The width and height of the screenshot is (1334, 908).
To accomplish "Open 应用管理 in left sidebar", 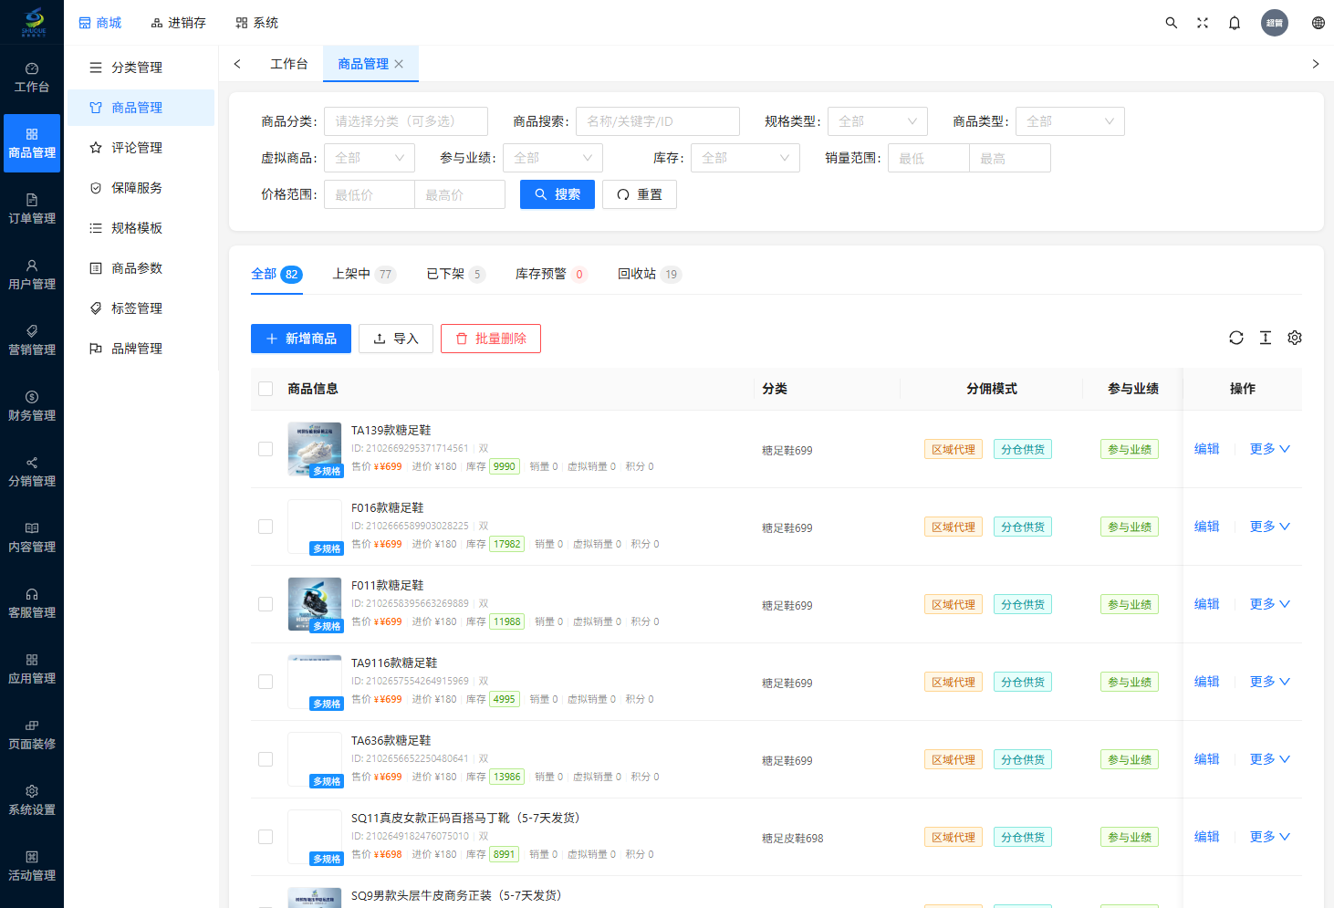I will point(32,669).
